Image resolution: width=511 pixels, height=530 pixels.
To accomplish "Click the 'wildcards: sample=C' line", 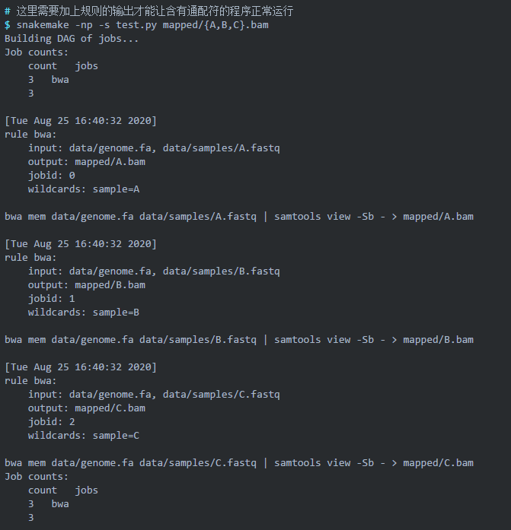I will point(84,436).
